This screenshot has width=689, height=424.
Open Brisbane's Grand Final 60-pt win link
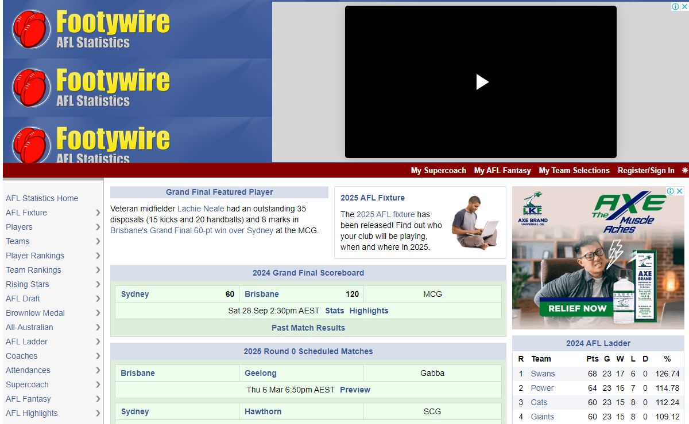[192, 230]
